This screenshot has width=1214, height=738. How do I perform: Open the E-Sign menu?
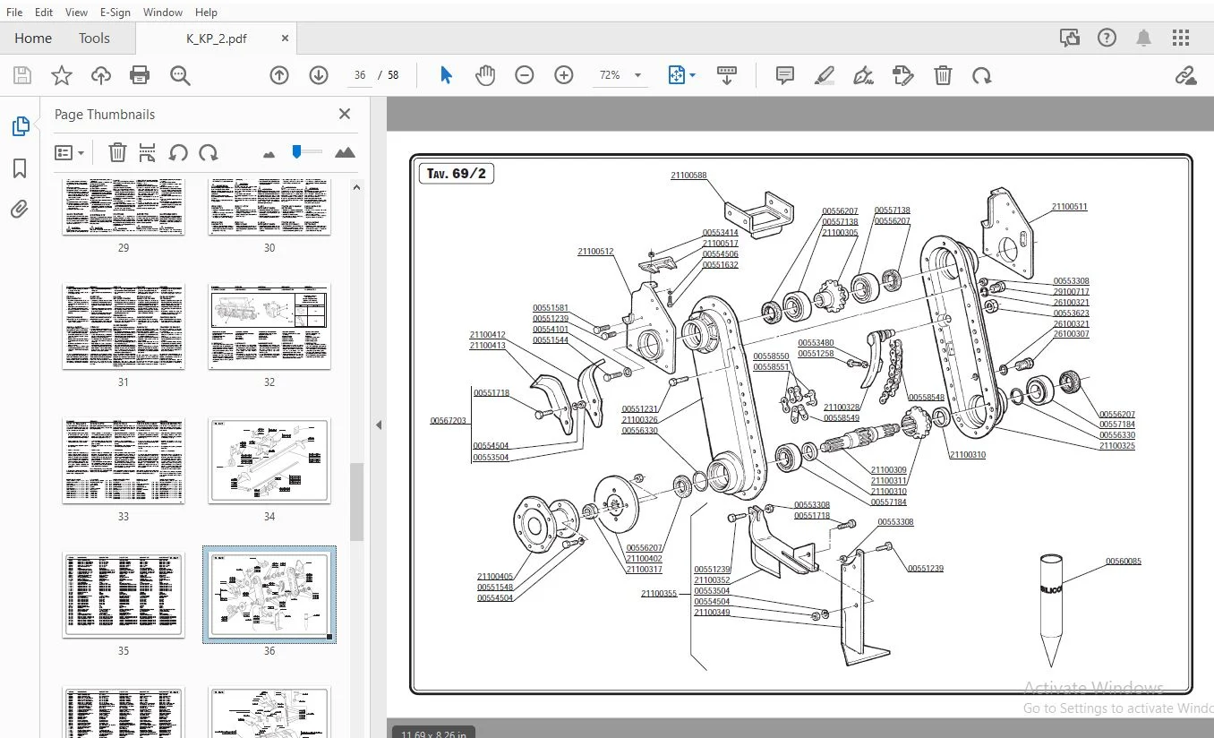(x=115, y=13)
